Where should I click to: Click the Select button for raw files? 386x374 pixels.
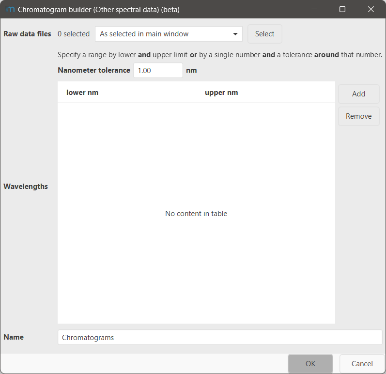click(x=264, y=34)
